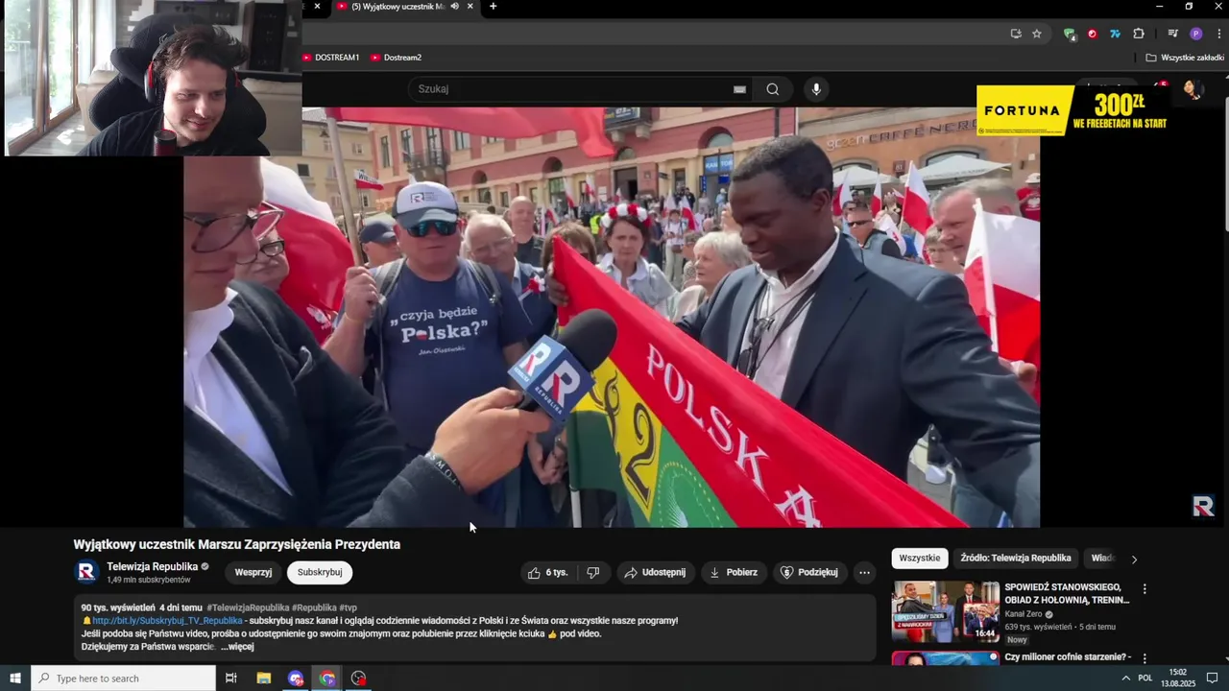Open File Explorer from the taskbar
Viewport: 1229px width, 691px height.
263,679
